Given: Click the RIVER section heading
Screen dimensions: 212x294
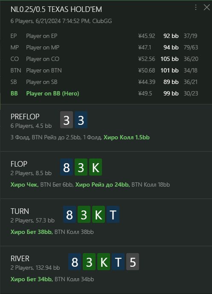Looking at the screenshot, I should click(x=20, y=259).
